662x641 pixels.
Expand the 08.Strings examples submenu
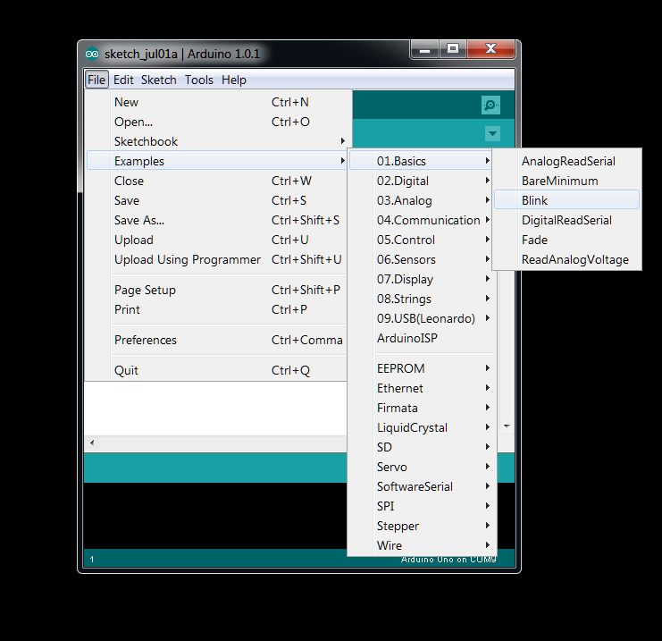423,299
